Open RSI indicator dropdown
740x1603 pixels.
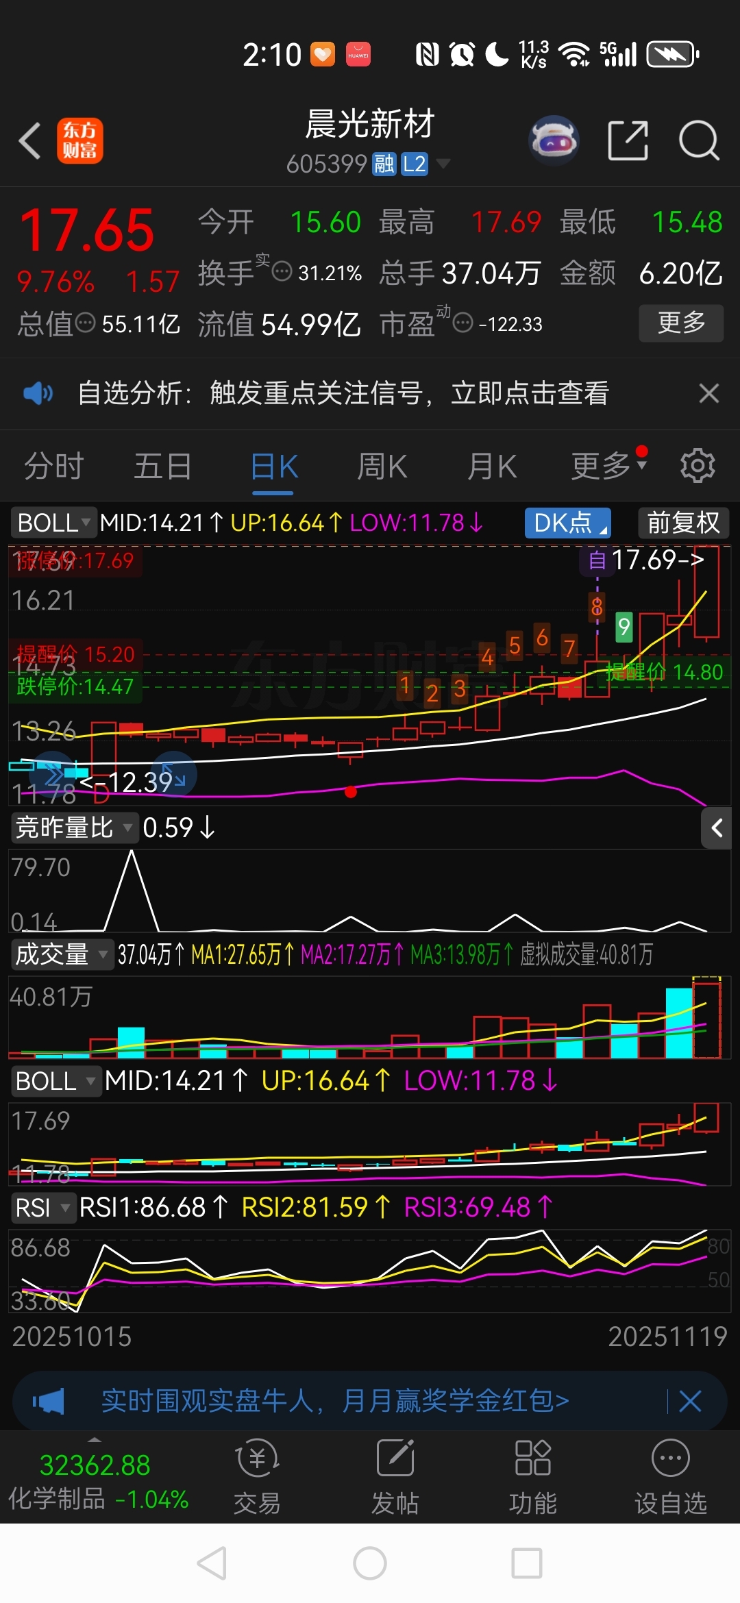click(x=42, y=1208)
